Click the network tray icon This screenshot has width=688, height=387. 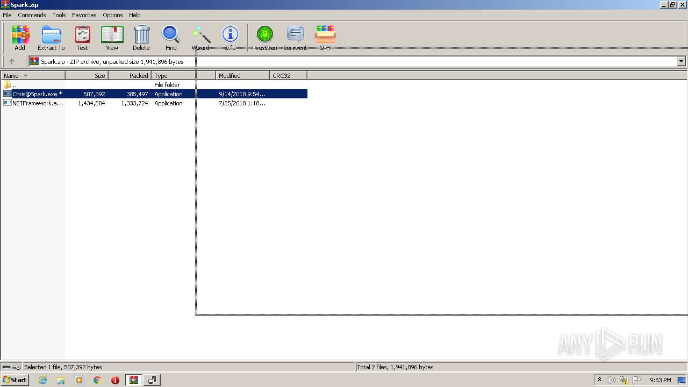(624, 380)
